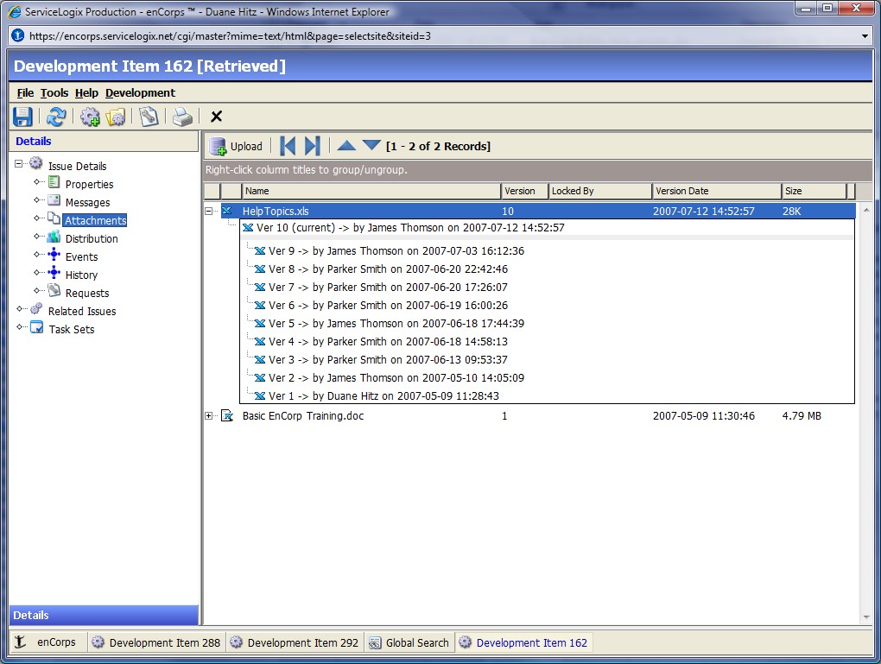The image size is (881, 664).
Task: Click the Excel icon on Ver 9 row
Action: [260, 251]
